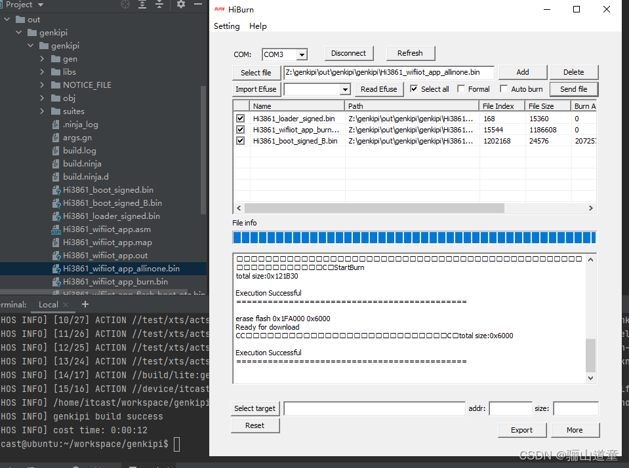Enable the Auto burn checkbox
Viewport: 629px width, 468px height.
(x=504, y=88)
